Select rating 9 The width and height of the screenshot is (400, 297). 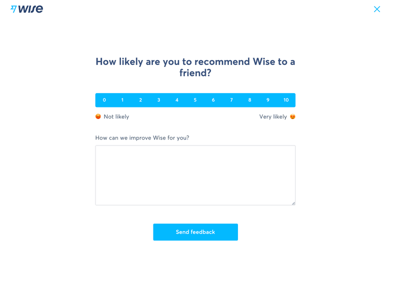click(x=268, y=100)
